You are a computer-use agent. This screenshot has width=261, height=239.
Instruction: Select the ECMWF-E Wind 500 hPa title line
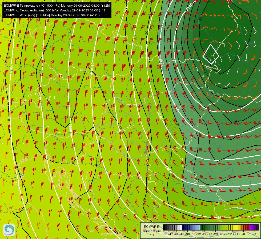point(52,15)
